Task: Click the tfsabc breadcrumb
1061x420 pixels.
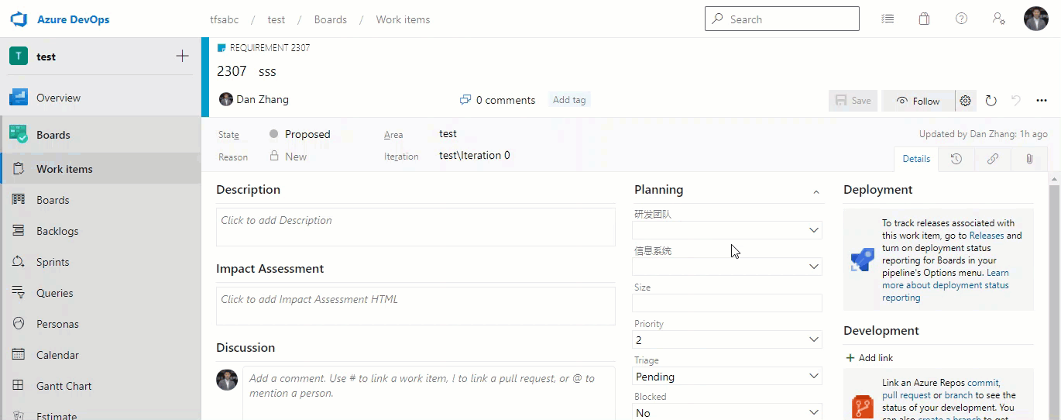Action: coord(223,19)
